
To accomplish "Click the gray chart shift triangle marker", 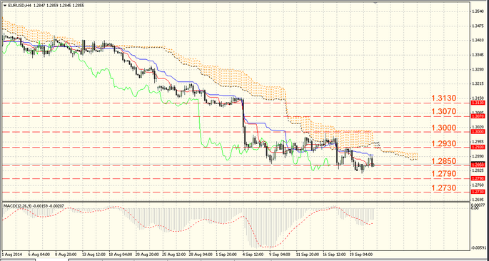I will point(375,3).
